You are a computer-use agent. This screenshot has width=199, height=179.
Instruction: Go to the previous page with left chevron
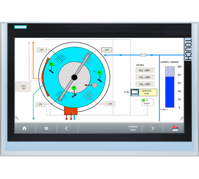click(66, 128)
